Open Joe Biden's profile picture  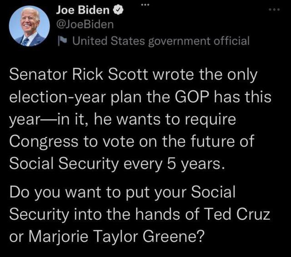(x=29, y=26)
